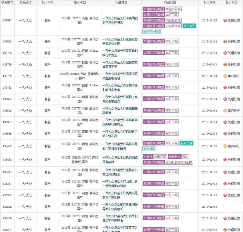Click complaint number 436947
The height and width of the screenshot is (232, 243).
7,21
